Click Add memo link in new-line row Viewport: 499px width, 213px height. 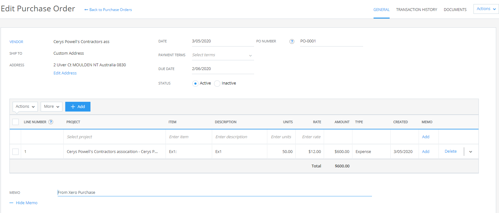426,137
